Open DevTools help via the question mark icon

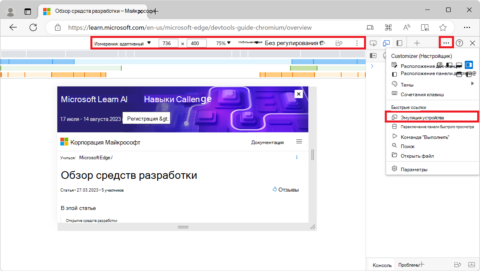tap(460, 43)
